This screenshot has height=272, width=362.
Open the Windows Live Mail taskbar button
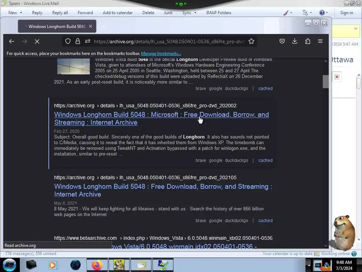[141, 265]
